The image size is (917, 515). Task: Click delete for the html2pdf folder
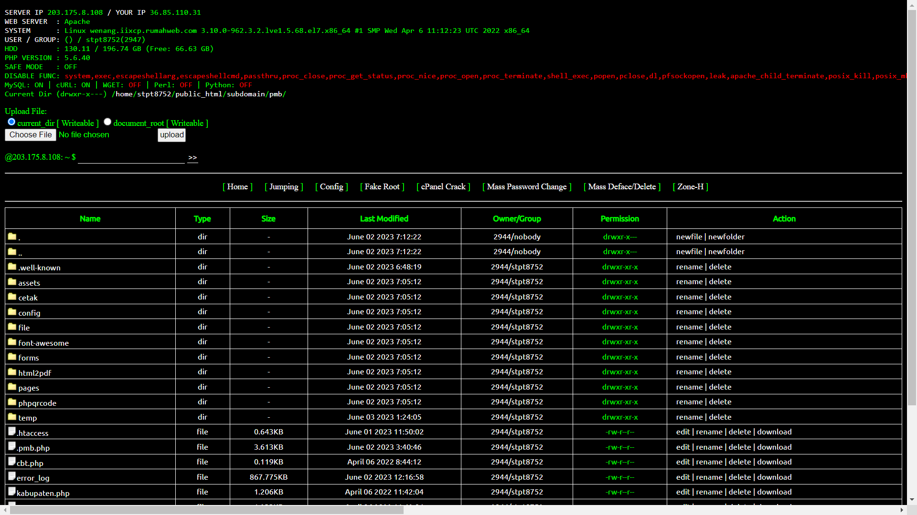720,372
